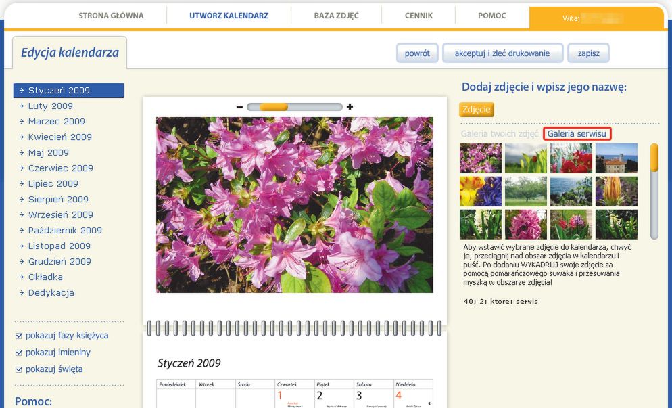
Task: Go to UTWÓRZ KALENDARZ section
Action: click(x=229, y=16)
